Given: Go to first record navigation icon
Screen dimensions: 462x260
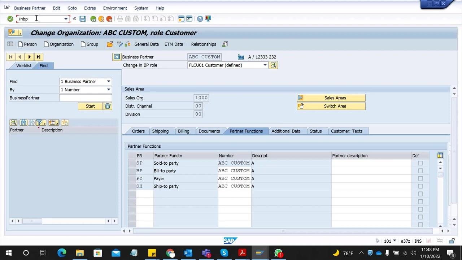Looking at the screenshot, I should (11, 57).
